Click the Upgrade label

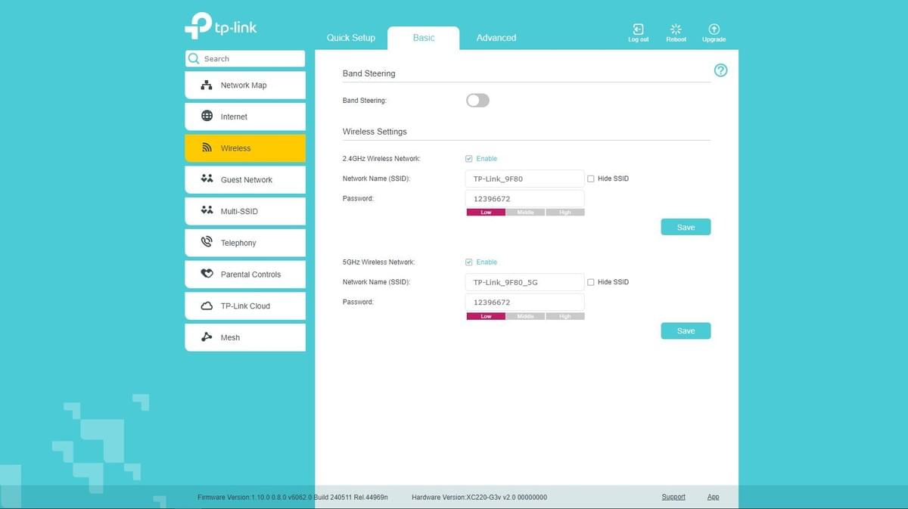[x=714, y=39]
